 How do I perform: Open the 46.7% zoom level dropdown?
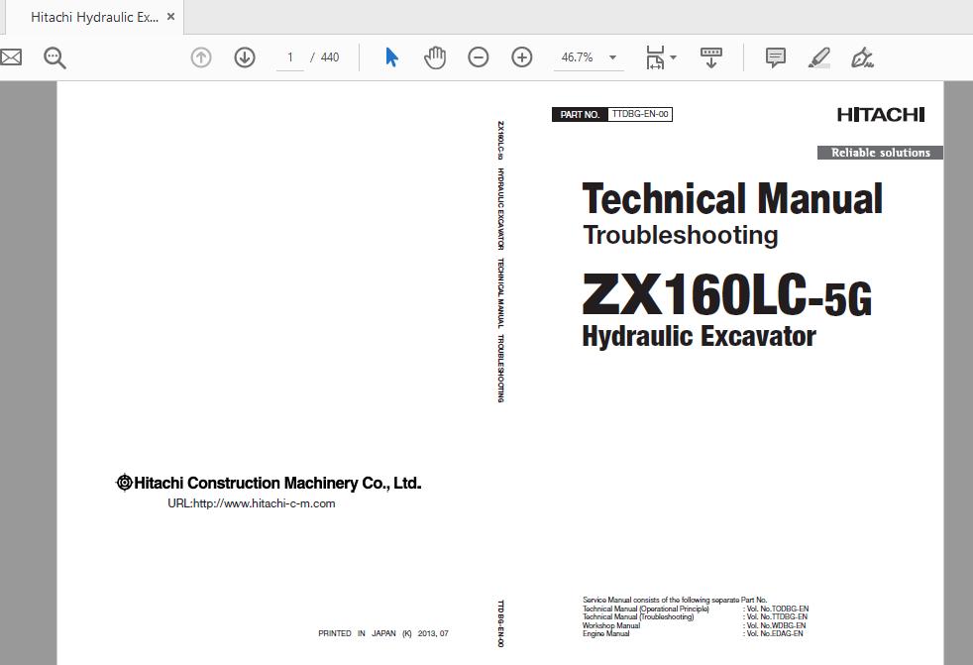click(x=589, y=57)
